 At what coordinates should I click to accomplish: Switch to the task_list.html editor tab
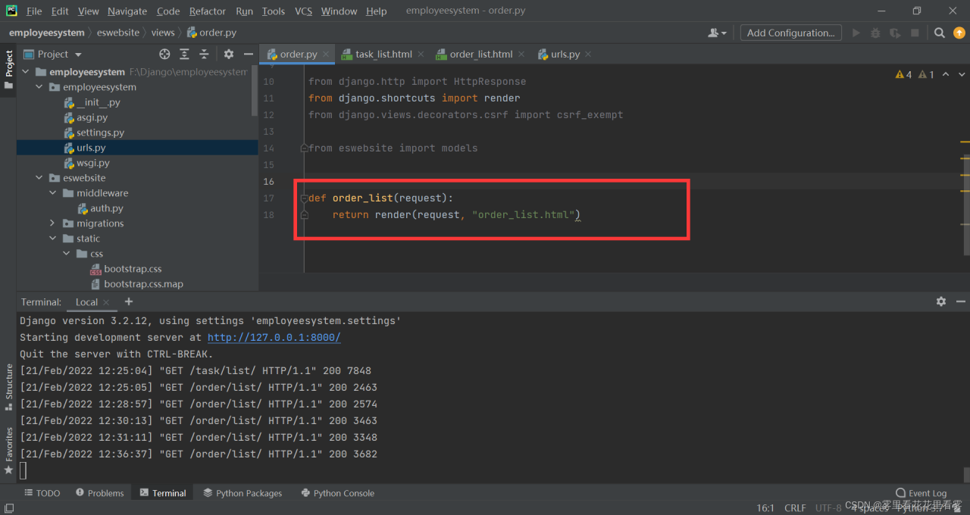pyautogui.click(x=383, y=55)
